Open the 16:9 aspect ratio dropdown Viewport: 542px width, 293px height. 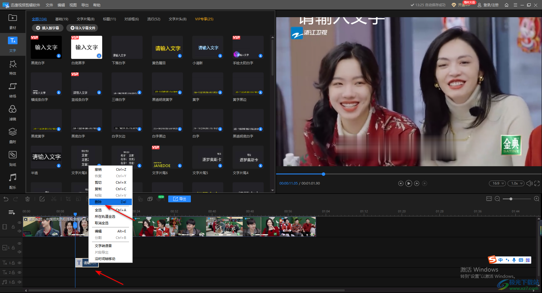[497, 183]
